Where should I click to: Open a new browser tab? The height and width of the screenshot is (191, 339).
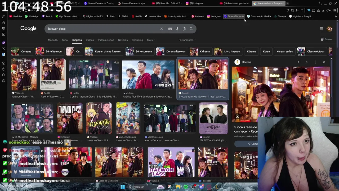click(288, 3)
